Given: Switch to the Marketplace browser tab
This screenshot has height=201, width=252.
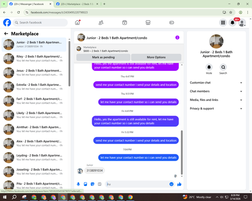Looking at the screenshot, I should click(x=77, y=4).
